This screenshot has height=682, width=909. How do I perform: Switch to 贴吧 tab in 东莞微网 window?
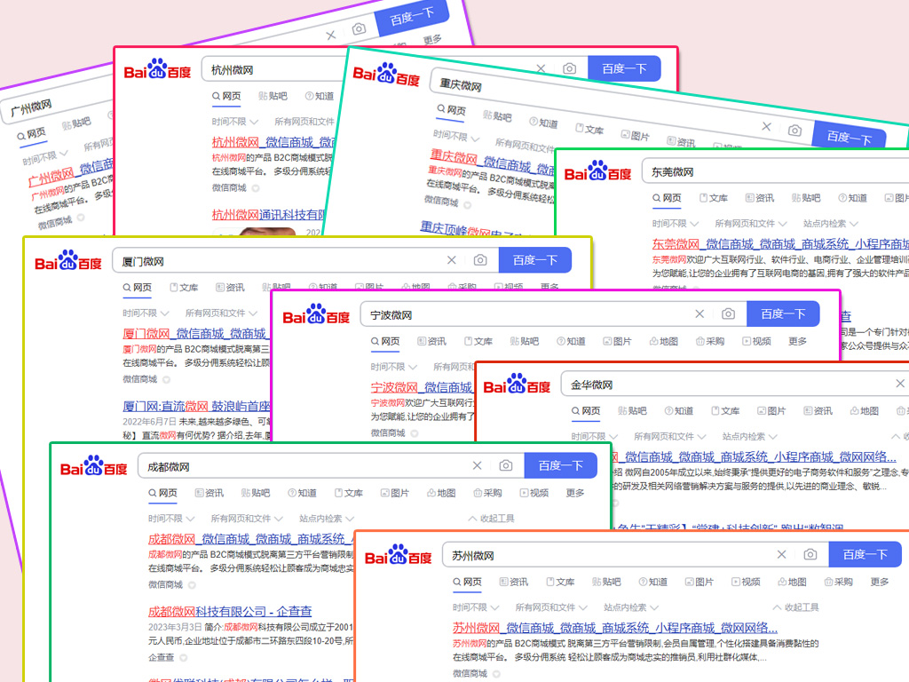pyautogui.click(x=806, y=198)
